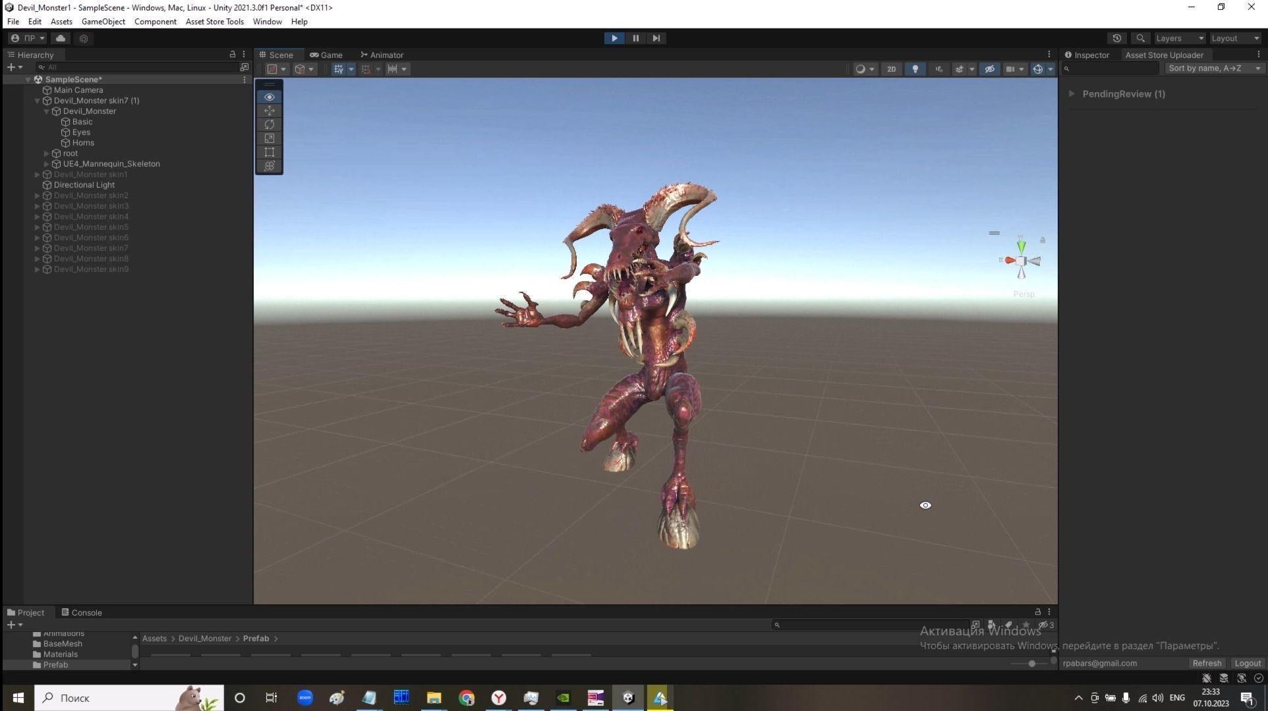Open Undo History button
1268x711 pixels.
point(1116,38)
